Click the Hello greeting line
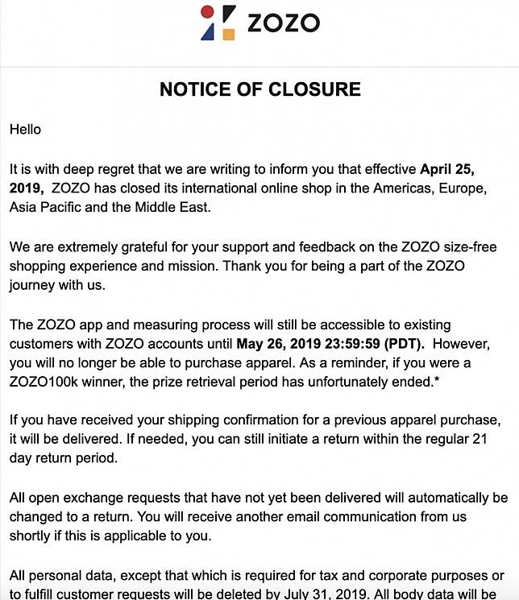This screenshot has width=519, height=600. pyautogui.click(x=25, y=129)
